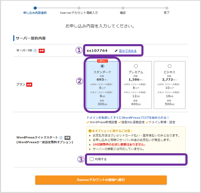Click the 12GB memory text in プレミアム

tap(136, 96)
